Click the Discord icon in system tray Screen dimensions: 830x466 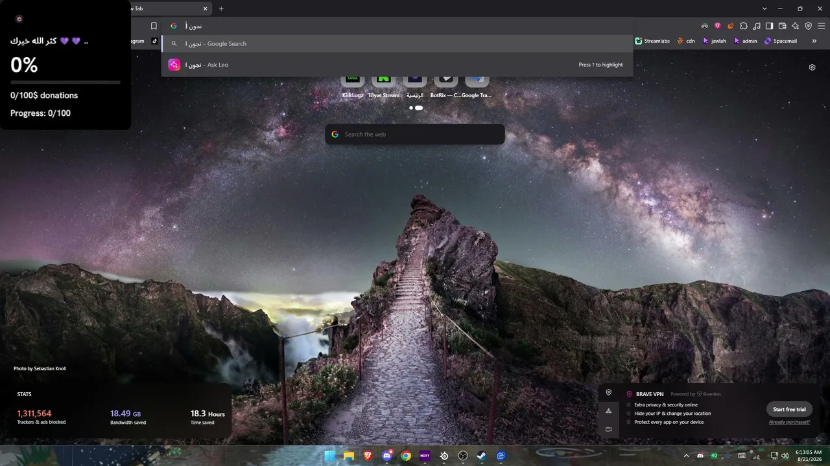click(x=700, y=456)
